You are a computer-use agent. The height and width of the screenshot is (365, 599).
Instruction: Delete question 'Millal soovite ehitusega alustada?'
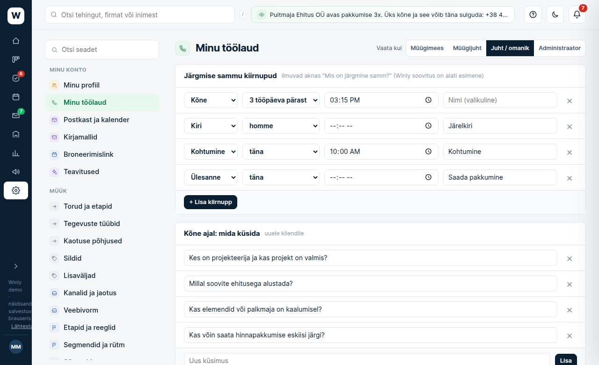[570, 284]
